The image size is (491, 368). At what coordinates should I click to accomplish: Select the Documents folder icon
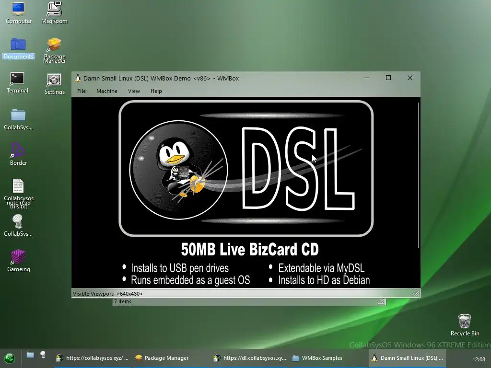pos(19,48)
